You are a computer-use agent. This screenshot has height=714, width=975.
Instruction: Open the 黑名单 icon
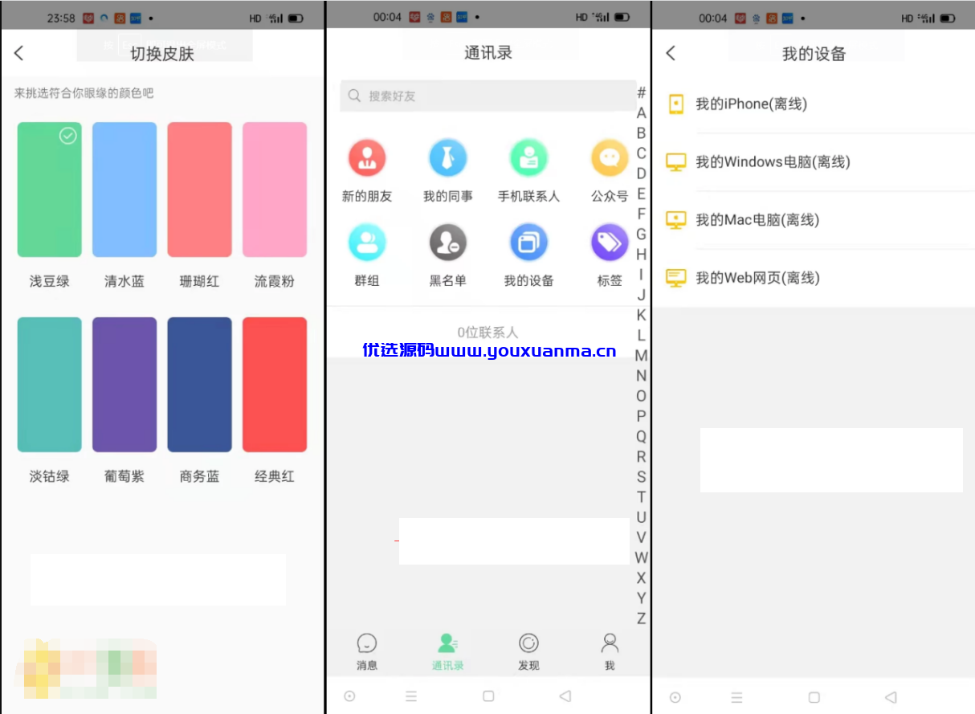448,243
